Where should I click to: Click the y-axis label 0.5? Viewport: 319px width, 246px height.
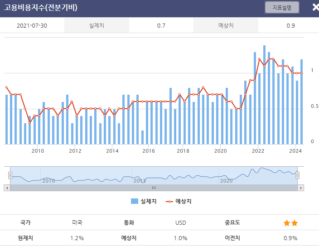coord(314,106)
